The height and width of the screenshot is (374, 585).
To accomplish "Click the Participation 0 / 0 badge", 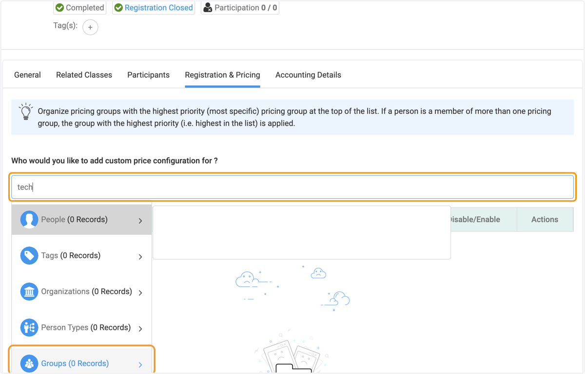I will pyautogui.click(x=240, y=7).
